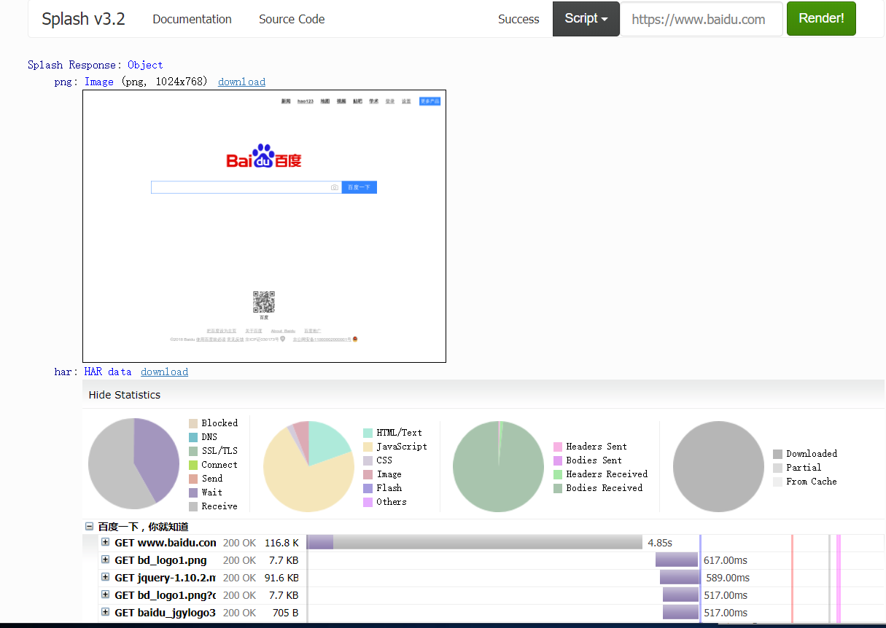The height and width of the screenshot is (628, 886).
Task: Click the JavaScript legend color swatch
Action: click(x=368, y=447)
